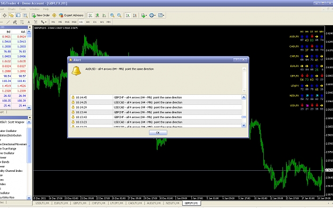
Task: Switch chart to candlesticks style
Action: (98, 15)
